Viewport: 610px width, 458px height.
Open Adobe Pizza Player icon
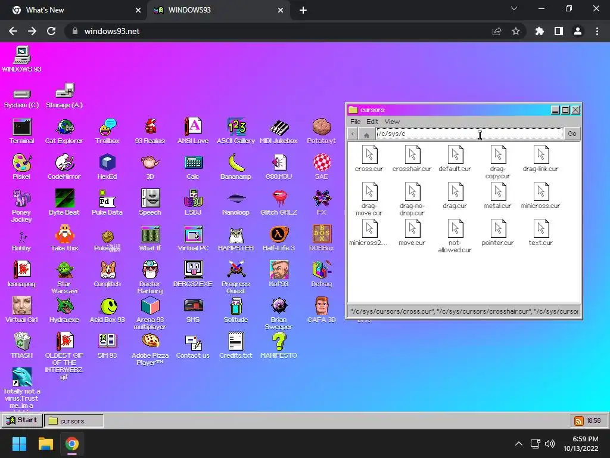coord(150,349)
